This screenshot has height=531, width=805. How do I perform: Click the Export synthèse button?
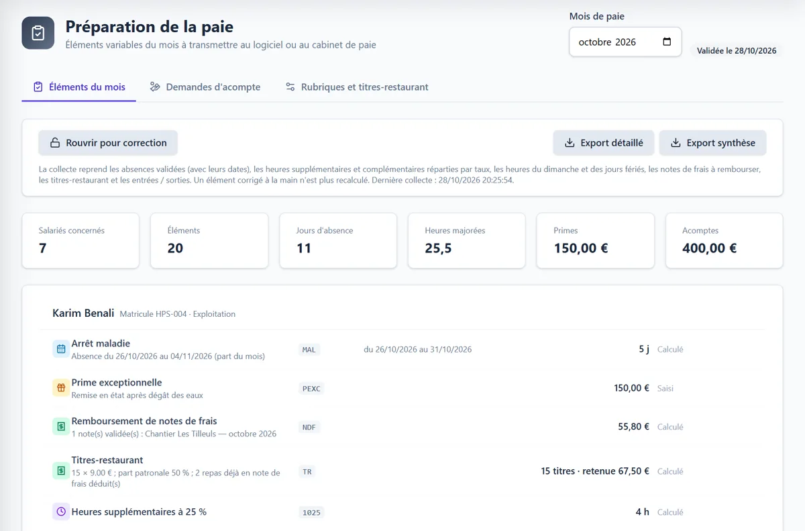pos(712,142)
